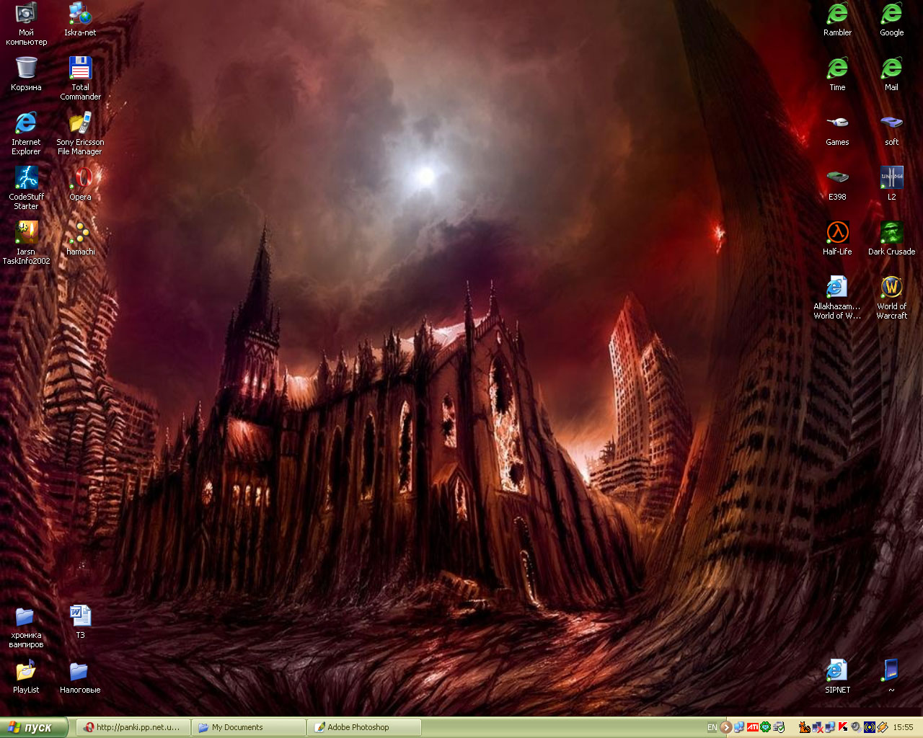Open the Iskra-net network shortcut
Image resolution: width=923 pixels, height=738 pixels.
coord(80,20)
